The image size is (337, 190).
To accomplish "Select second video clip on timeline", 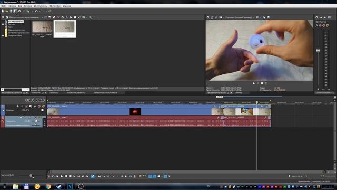I will click(247, 110).
